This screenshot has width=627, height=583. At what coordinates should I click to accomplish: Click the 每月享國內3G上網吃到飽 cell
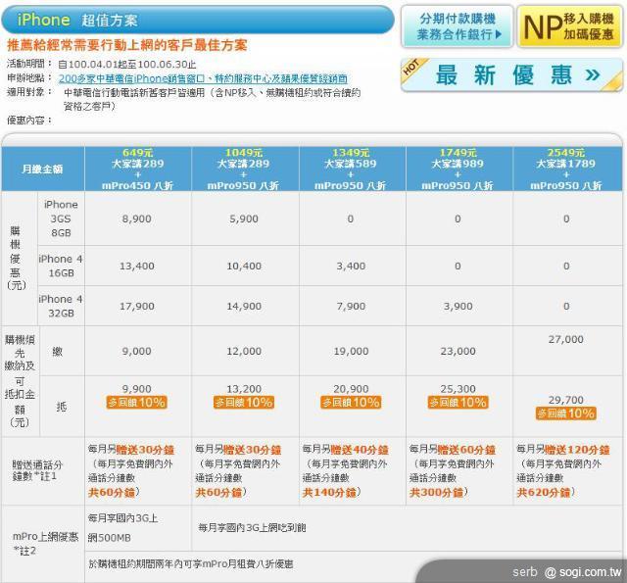click(407, 528)
